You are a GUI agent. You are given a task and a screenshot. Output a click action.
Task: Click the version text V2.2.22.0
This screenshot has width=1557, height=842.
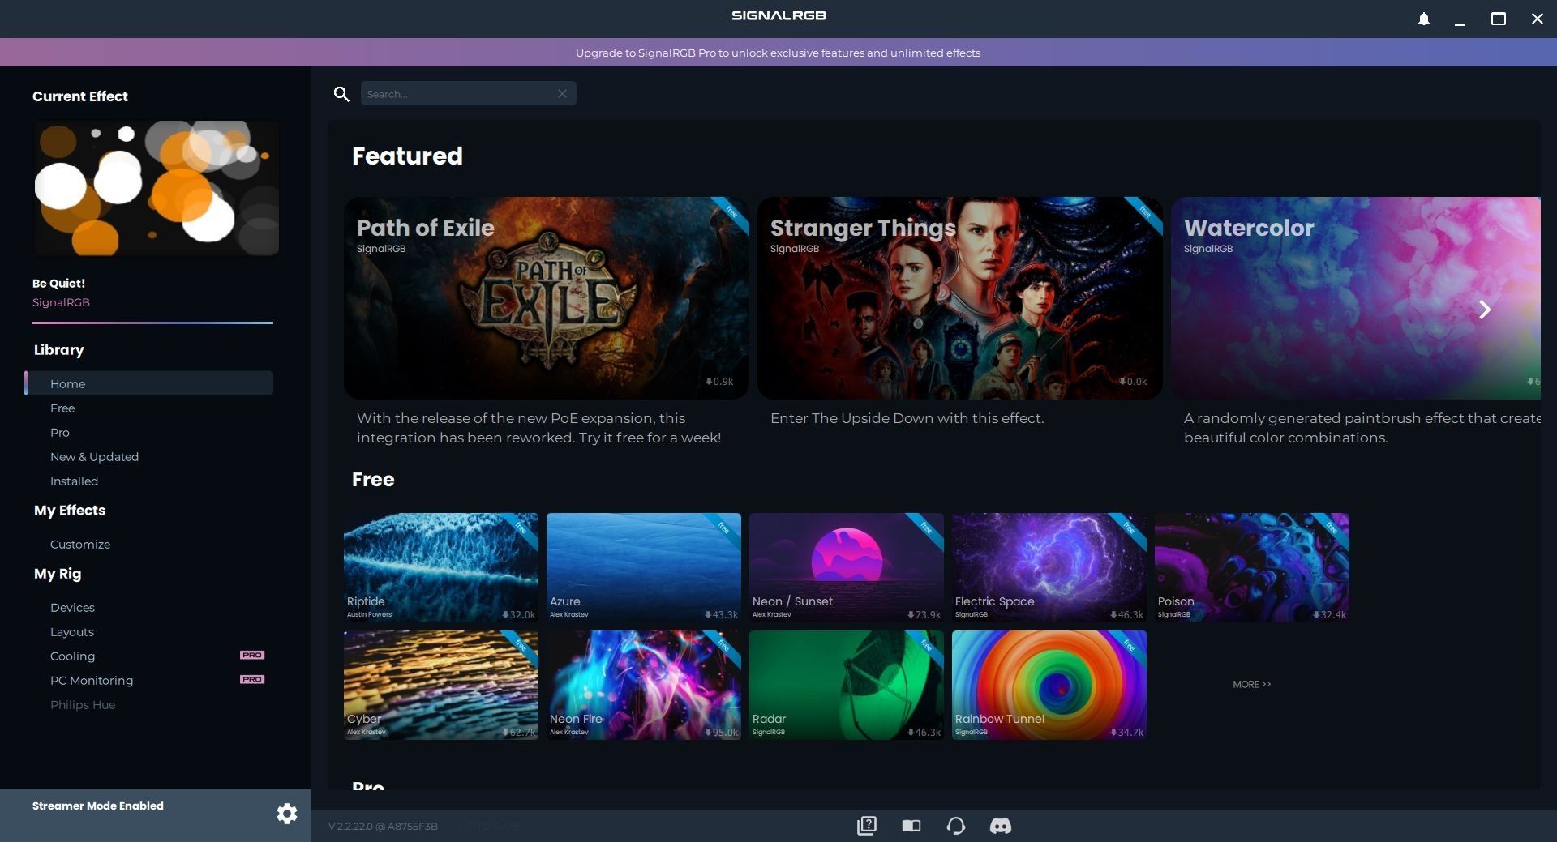click(383, 827)
